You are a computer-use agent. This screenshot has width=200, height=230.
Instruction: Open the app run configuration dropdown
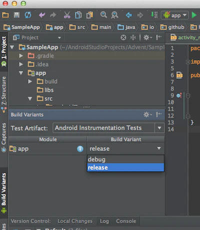click(x=174, y=15)
